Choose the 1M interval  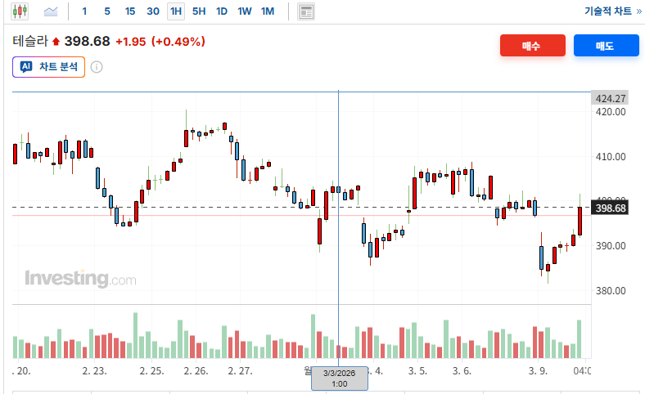tap(268, 11)
